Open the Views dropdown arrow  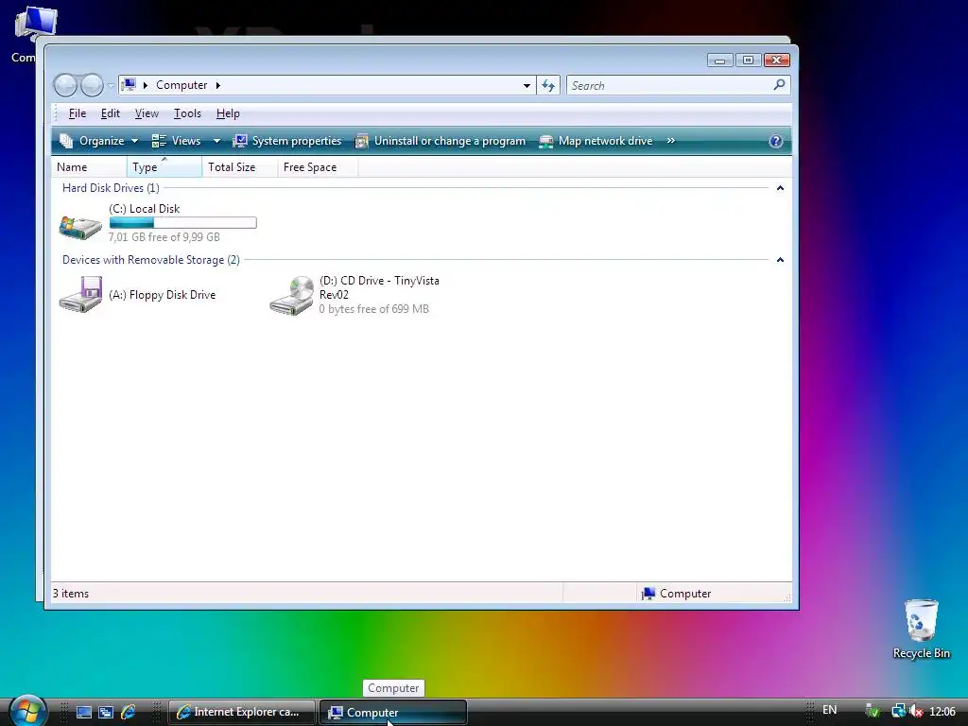tap(216, 141)
